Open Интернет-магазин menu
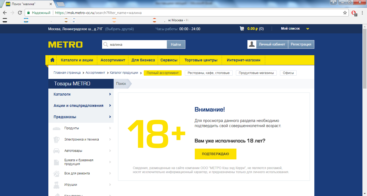The image size is (367, 196). pyautogui.click(x=243, y=60)
